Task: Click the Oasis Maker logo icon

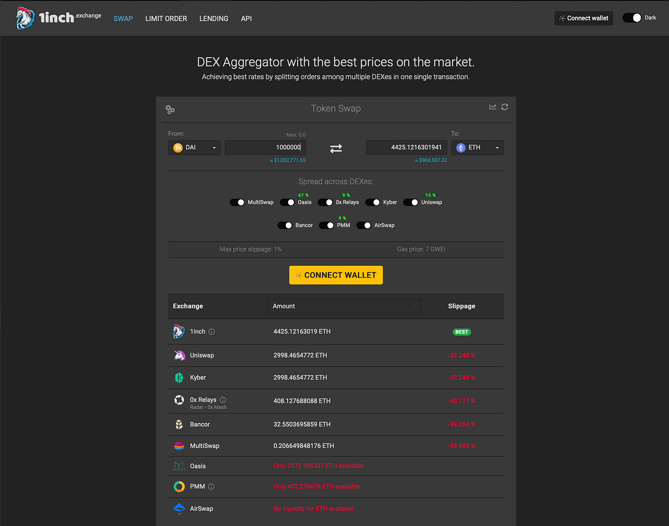Action: [x=179, y=466]
